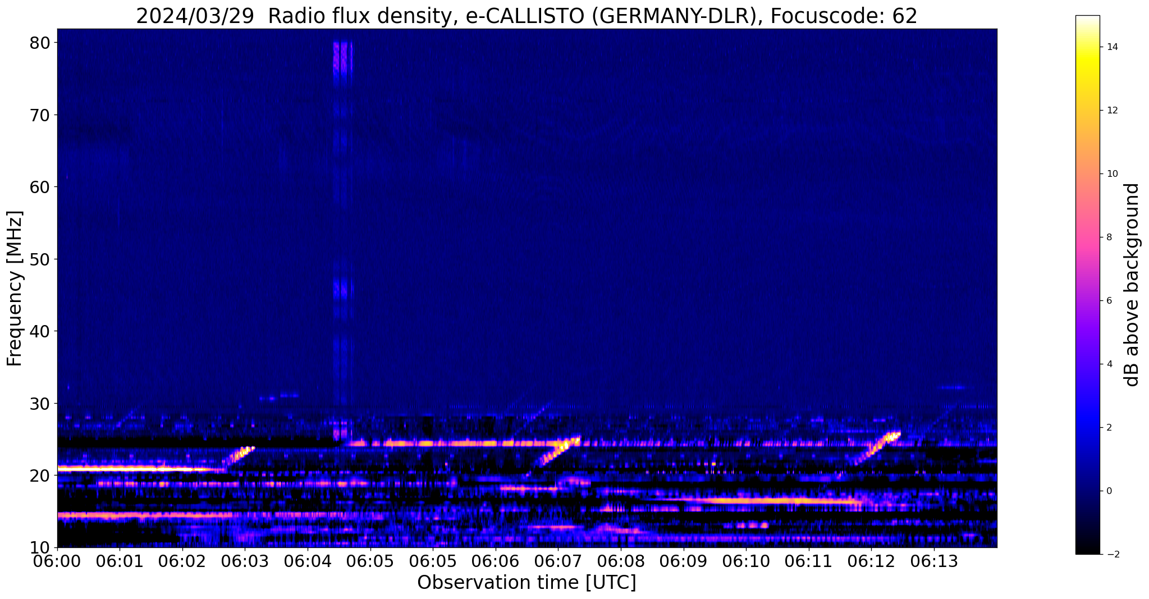
Task: Click the 'dB above background' colorbar label
Action: tap(1132, 285)
